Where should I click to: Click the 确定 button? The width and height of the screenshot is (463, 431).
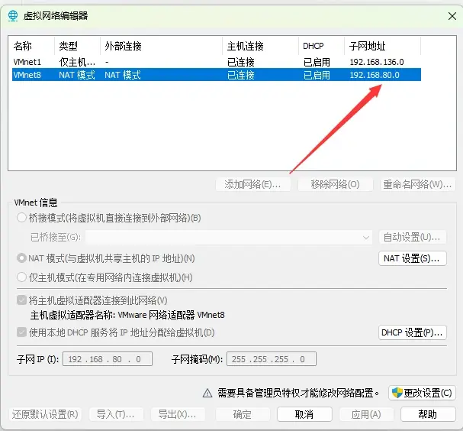(x=243, y=414)
